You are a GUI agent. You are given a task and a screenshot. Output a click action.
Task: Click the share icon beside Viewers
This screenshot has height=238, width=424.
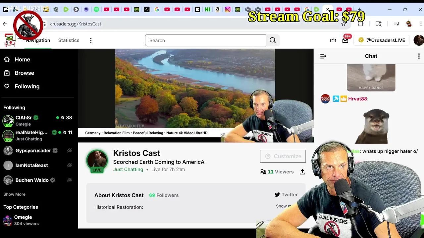pos(302,172)
